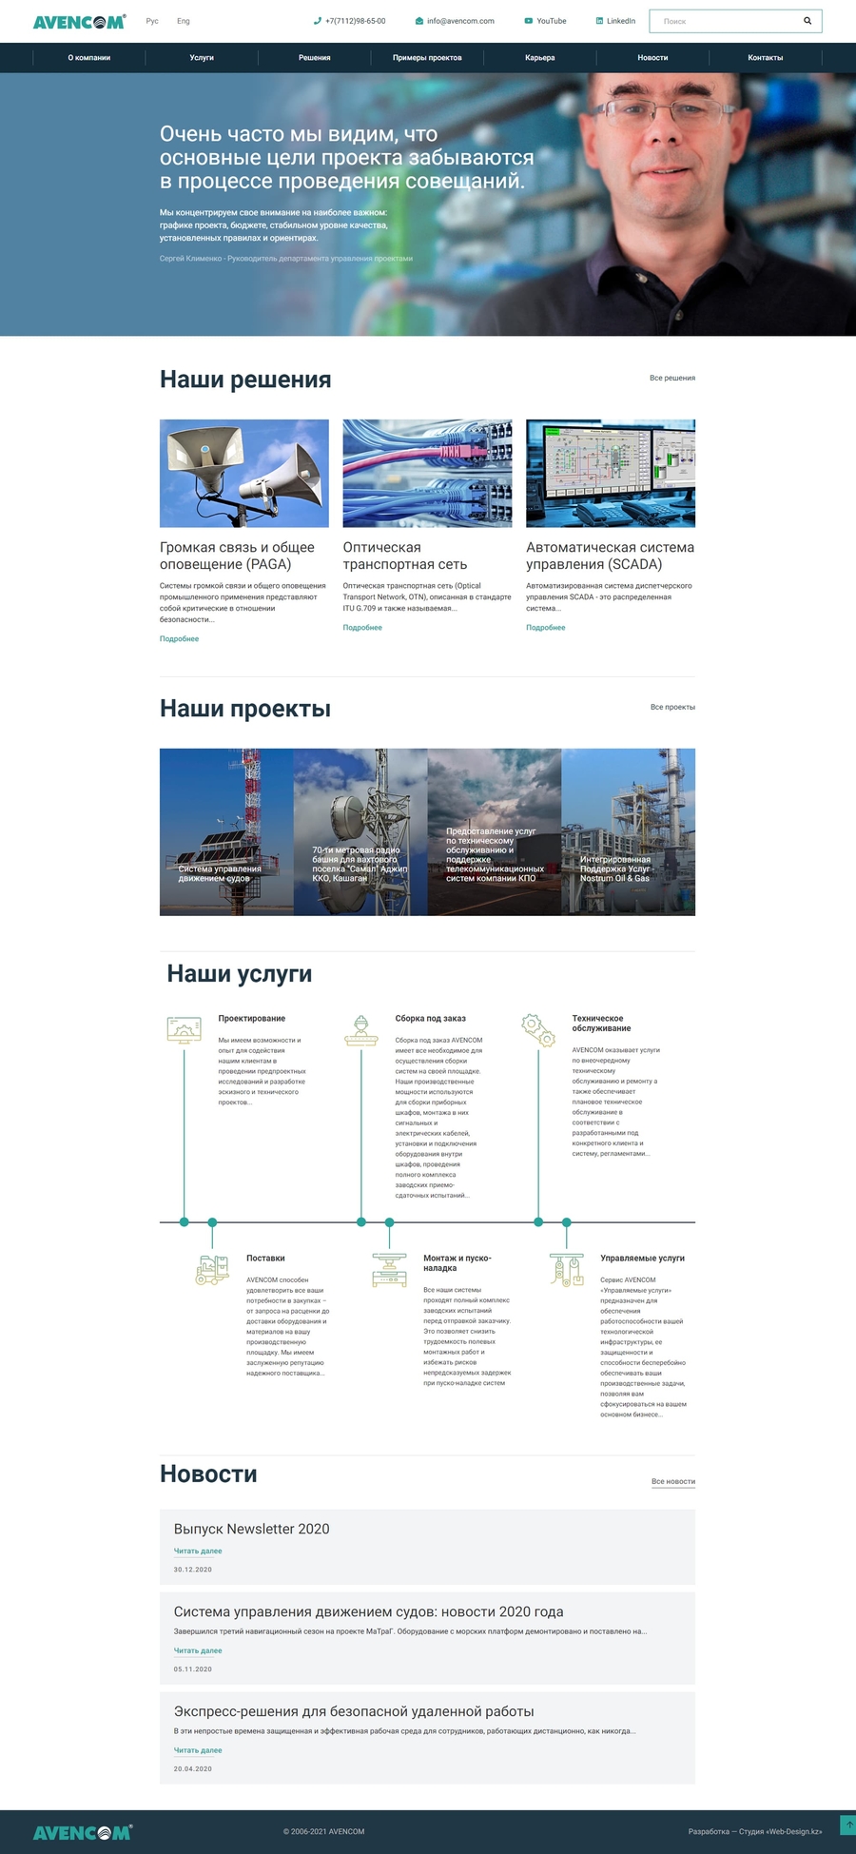Switch language to Eng
Viewport: 856px width, 1854px height.
pyautogui.click(x=184, y=21)
